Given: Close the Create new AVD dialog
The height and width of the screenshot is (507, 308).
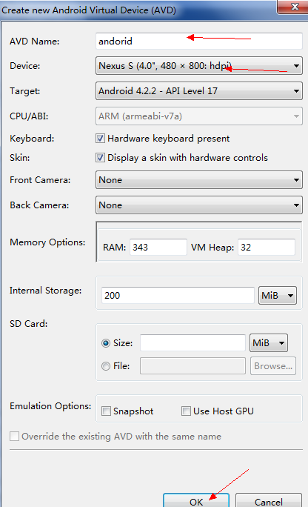Looking at the screenshot, I should click(x=293, y=7).
